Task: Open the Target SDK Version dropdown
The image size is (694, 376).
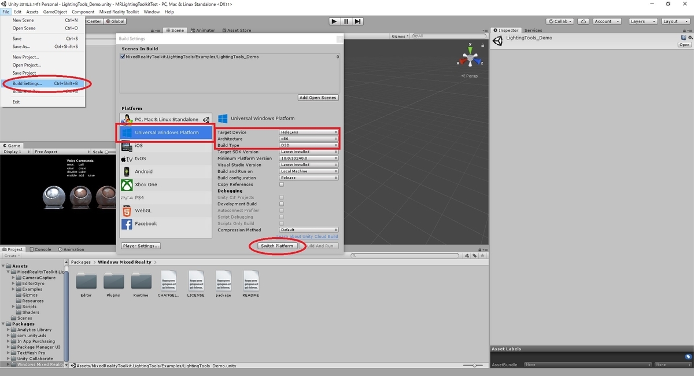Action: tap(309, 152)
